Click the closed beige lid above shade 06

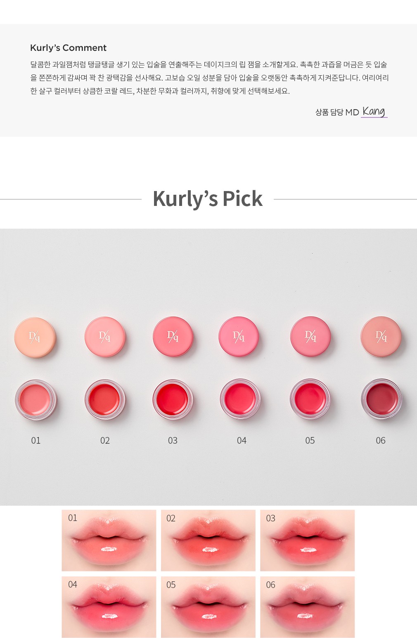[381, 336]
